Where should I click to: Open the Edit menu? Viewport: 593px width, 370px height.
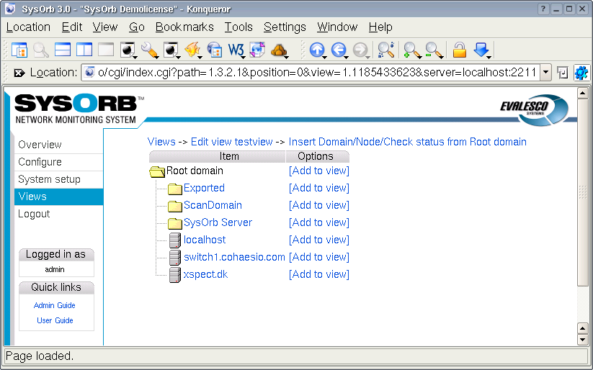72,27
